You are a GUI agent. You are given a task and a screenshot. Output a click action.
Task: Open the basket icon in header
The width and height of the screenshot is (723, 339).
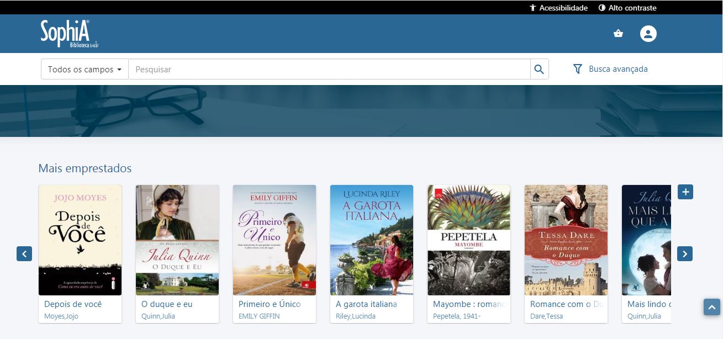click(x=618, y=34)
